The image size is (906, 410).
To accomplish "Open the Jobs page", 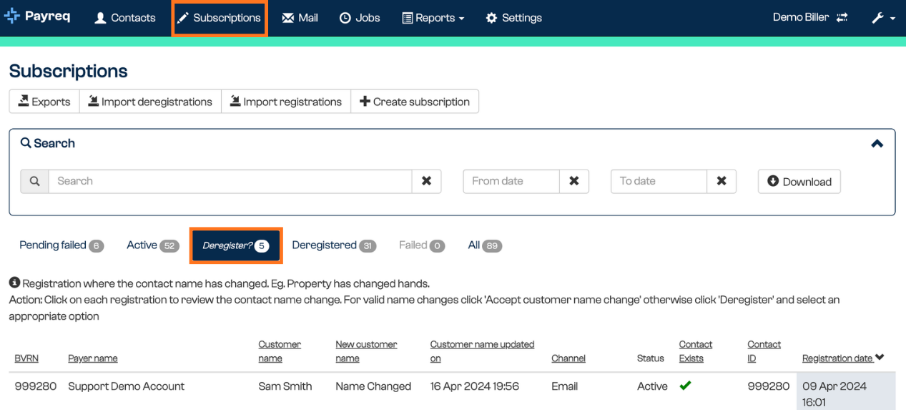I will (x=360, y=18).
